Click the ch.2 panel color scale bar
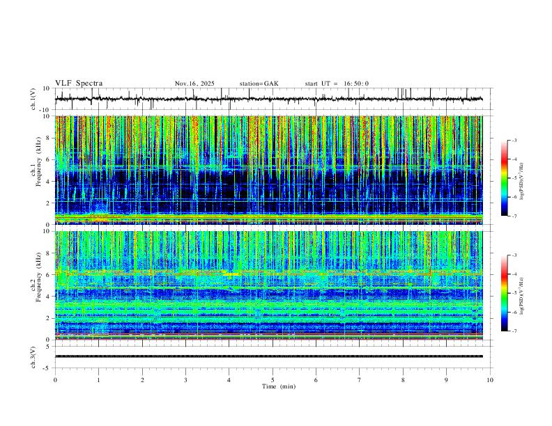The width and height of the screenshot is (552, 426). pos(504,293)
